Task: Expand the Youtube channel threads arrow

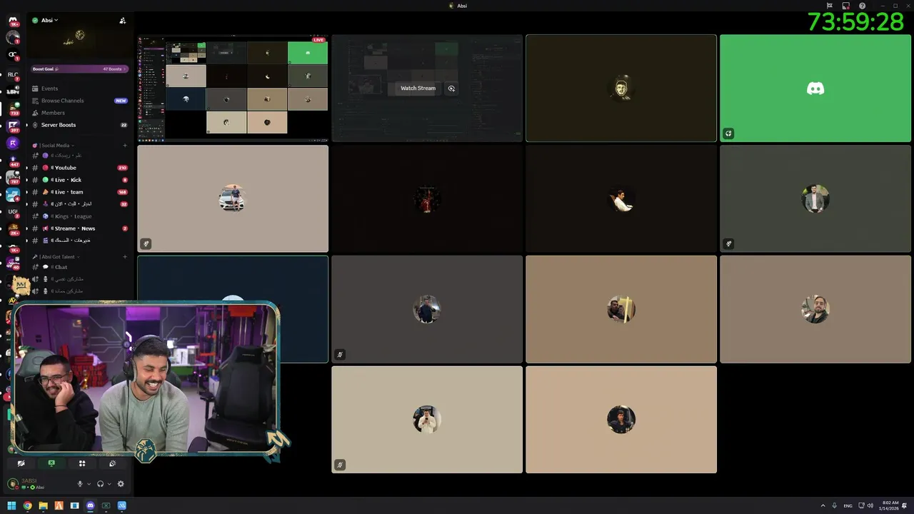Action: [x=26, y=168]
